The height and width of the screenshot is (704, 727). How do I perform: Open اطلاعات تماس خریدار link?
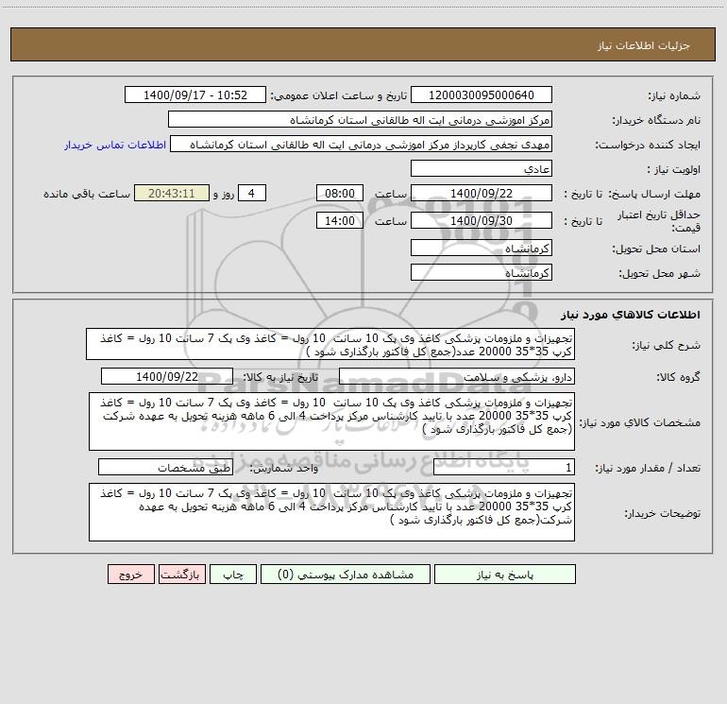point(115,145)
